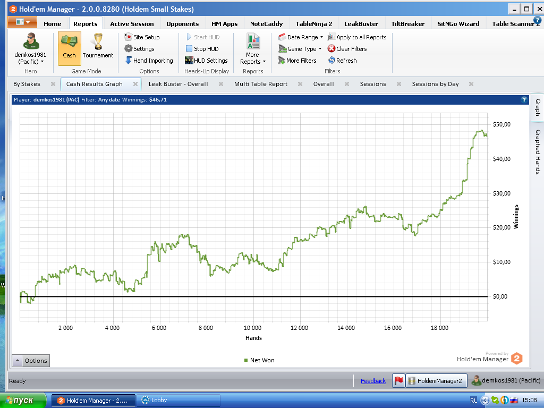The width and height of the screenshot is (544, 408).
Task: Open Settings gear option
Action: [139, 49]
